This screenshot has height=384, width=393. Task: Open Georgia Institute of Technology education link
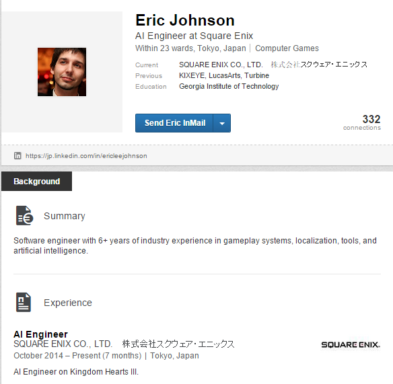click(229, 86)
